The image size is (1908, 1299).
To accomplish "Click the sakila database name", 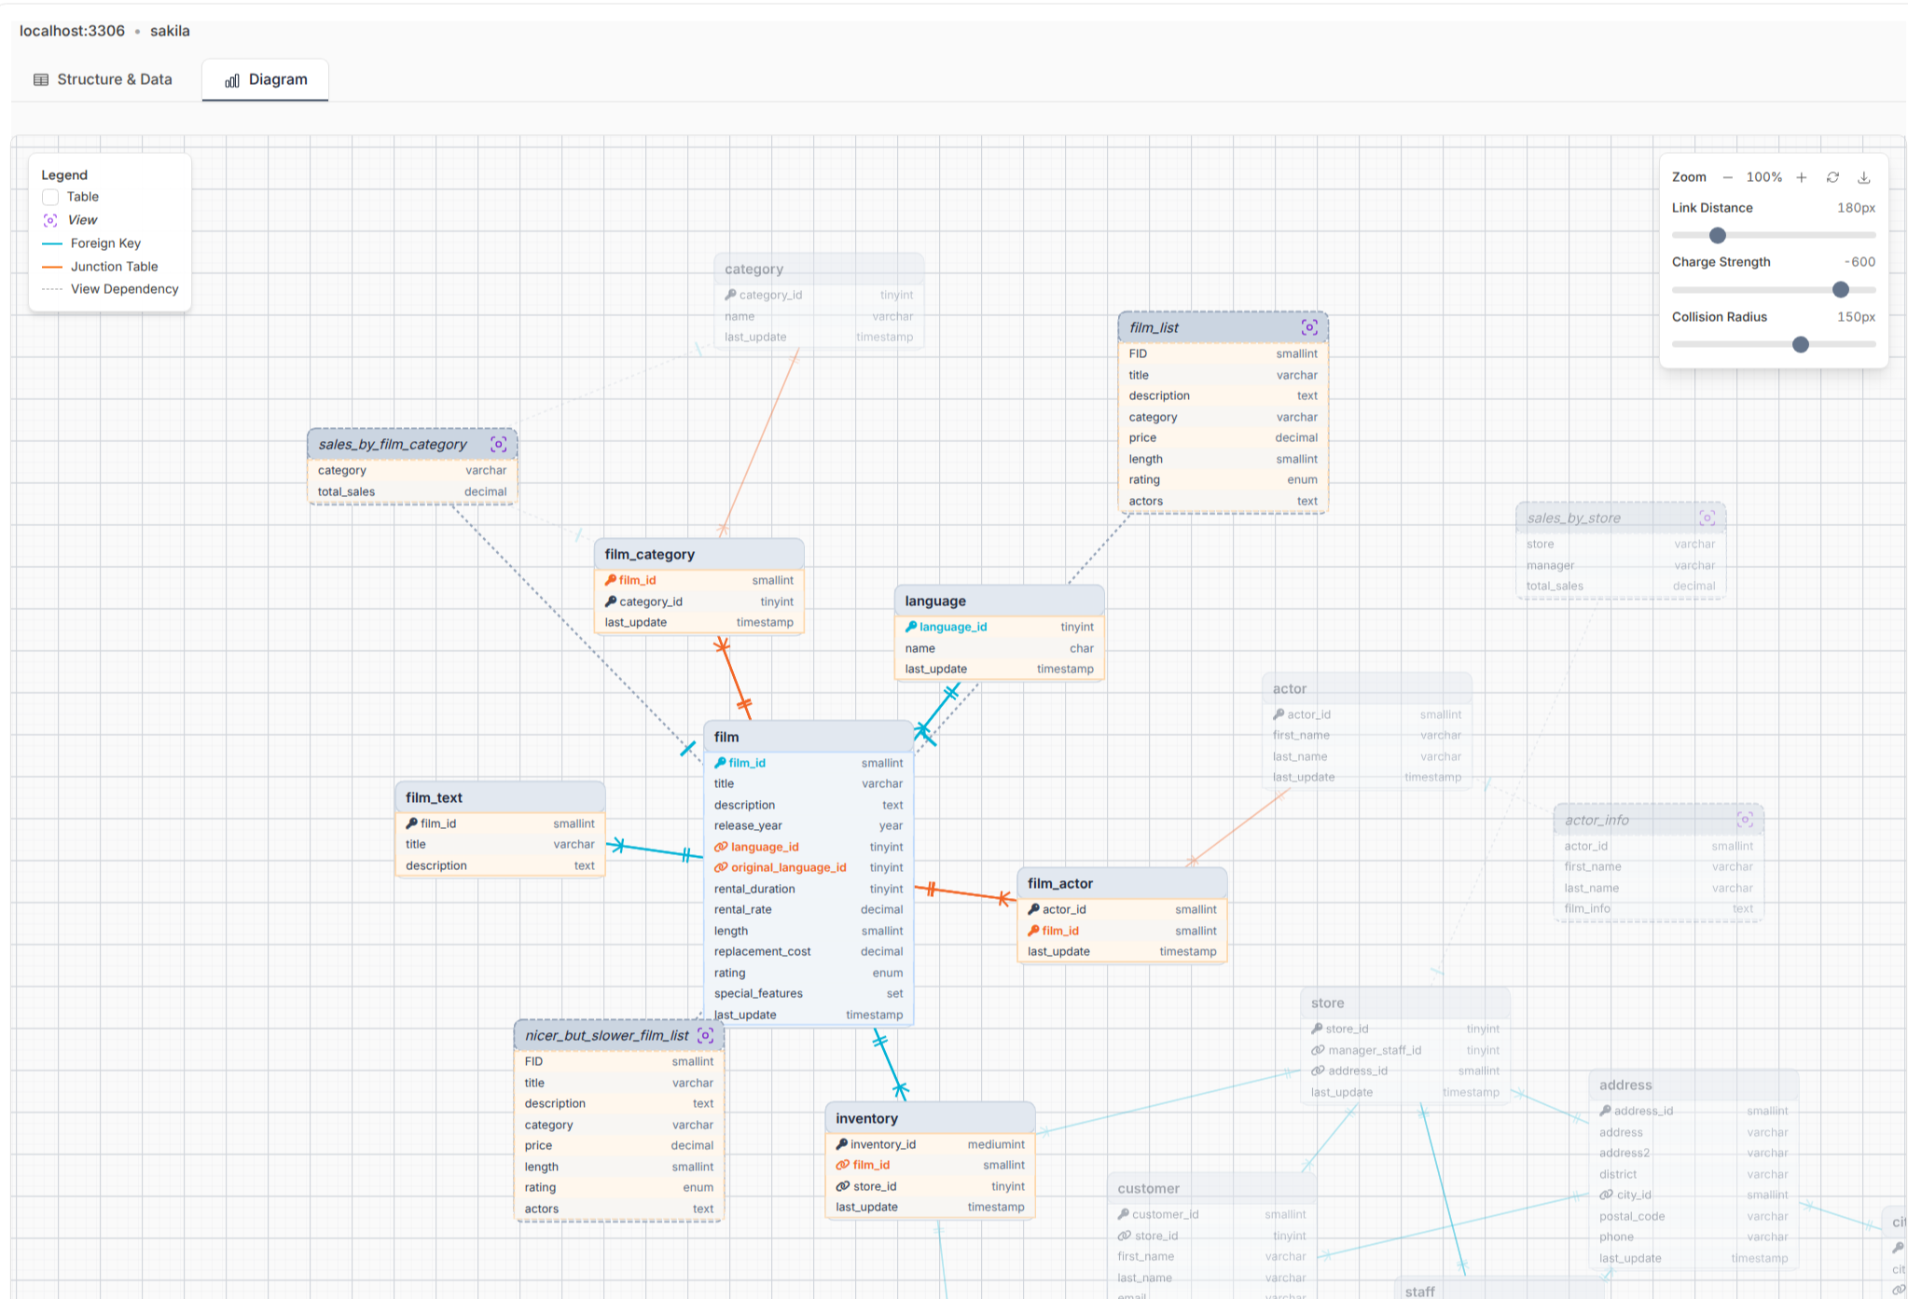I will pos(170,31).
